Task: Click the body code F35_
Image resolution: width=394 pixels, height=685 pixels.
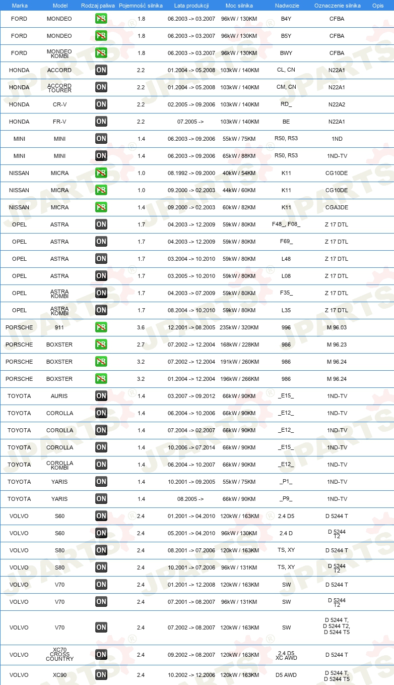Action: coord(286,293)
